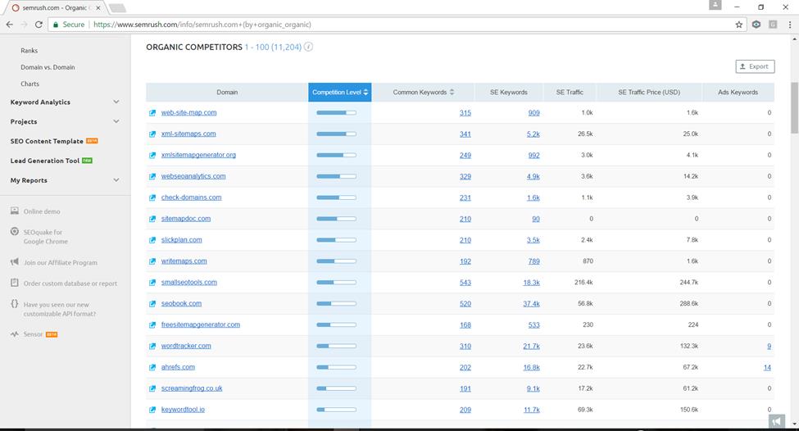Open the ahrefs.com domain link
The width and height of the screenshot is (799, 431).
coord(178,367)
